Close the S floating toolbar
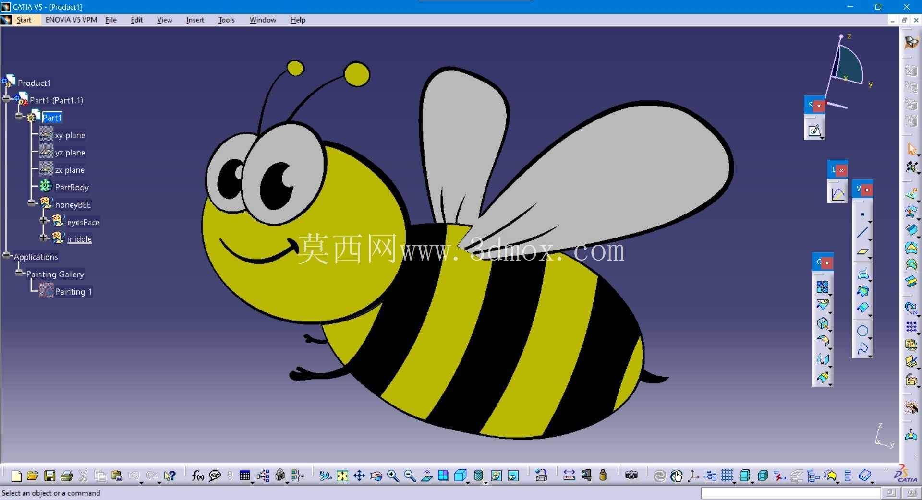This screenshot has width=922, height=500. 819,106
